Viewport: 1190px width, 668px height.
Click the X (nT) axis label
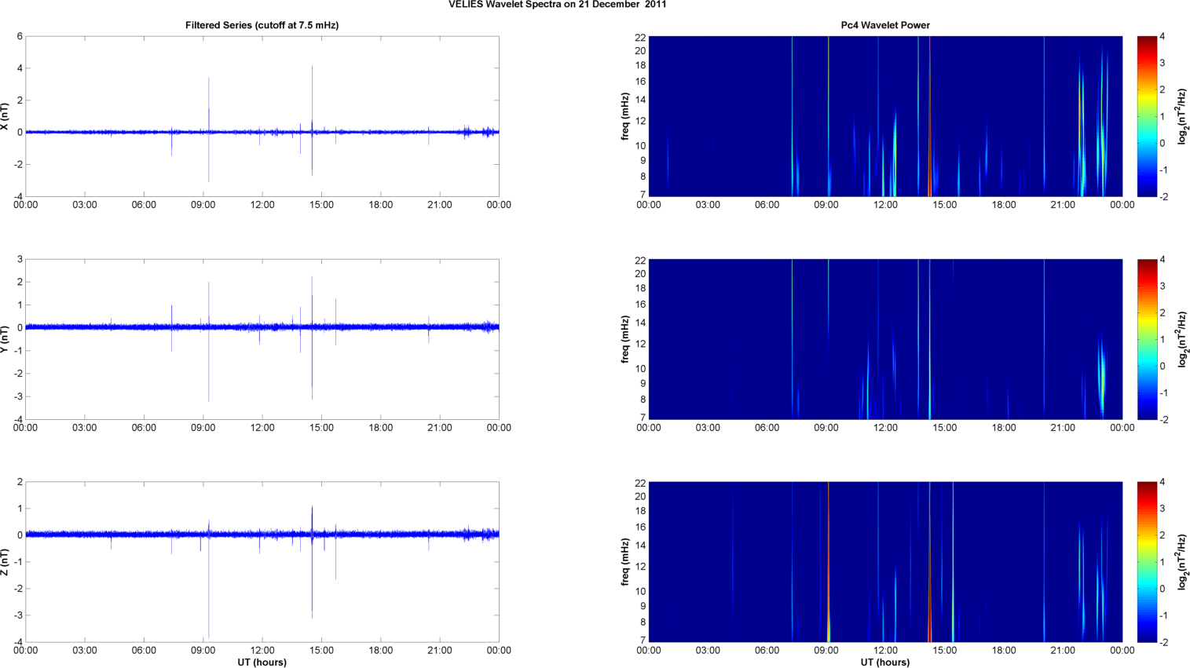pos(5,116)
